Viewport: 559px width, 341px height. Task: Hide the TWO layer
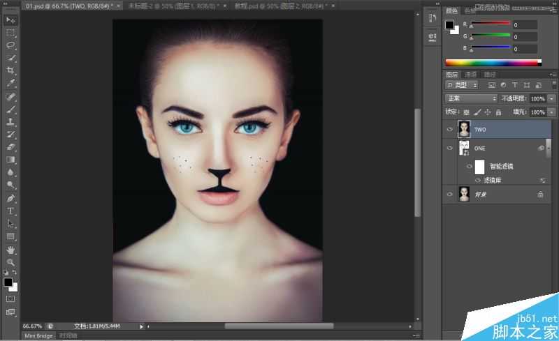449,129
